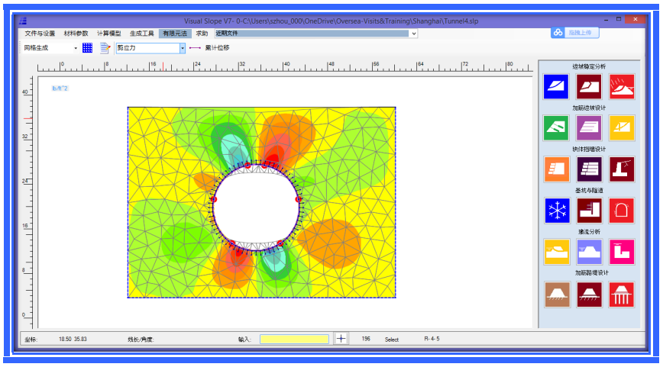This screenshot has width=663, height=367.
Task: Expand the 近期文件 recent files dropdown
Action: point(414,34)
